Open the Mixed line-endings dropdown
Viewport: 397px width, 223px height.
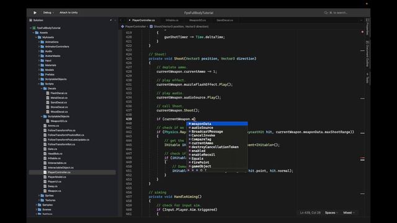[349, 212]
